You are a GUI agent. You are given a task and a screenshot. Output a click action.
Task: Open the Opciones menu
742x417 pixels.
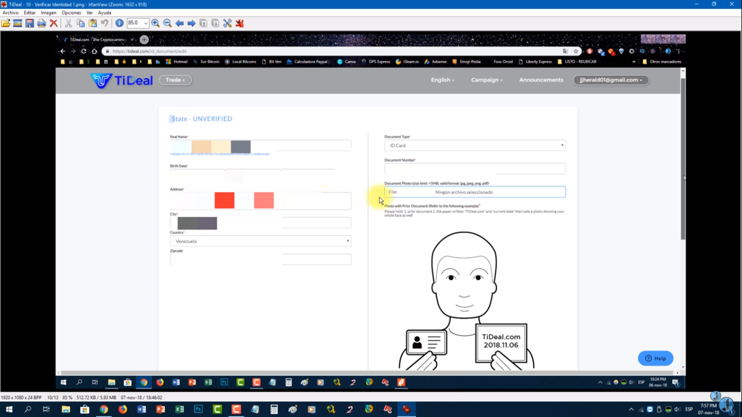click(71, 12)
